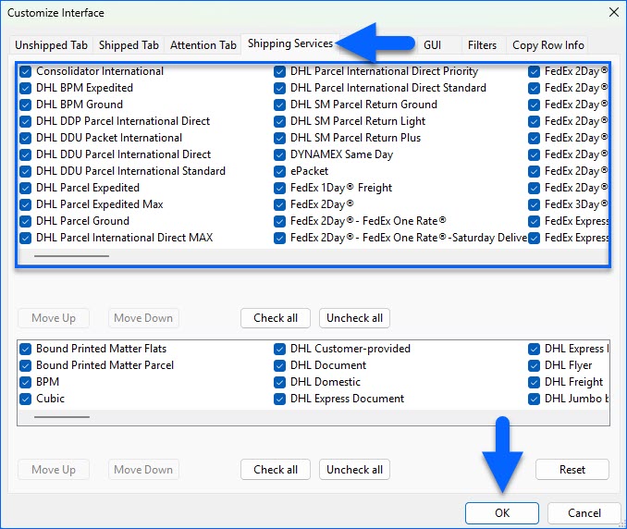Uncheck Bound Printed Matter Flats
Viewport: 627px width, 529px height.
click(26, 349)
